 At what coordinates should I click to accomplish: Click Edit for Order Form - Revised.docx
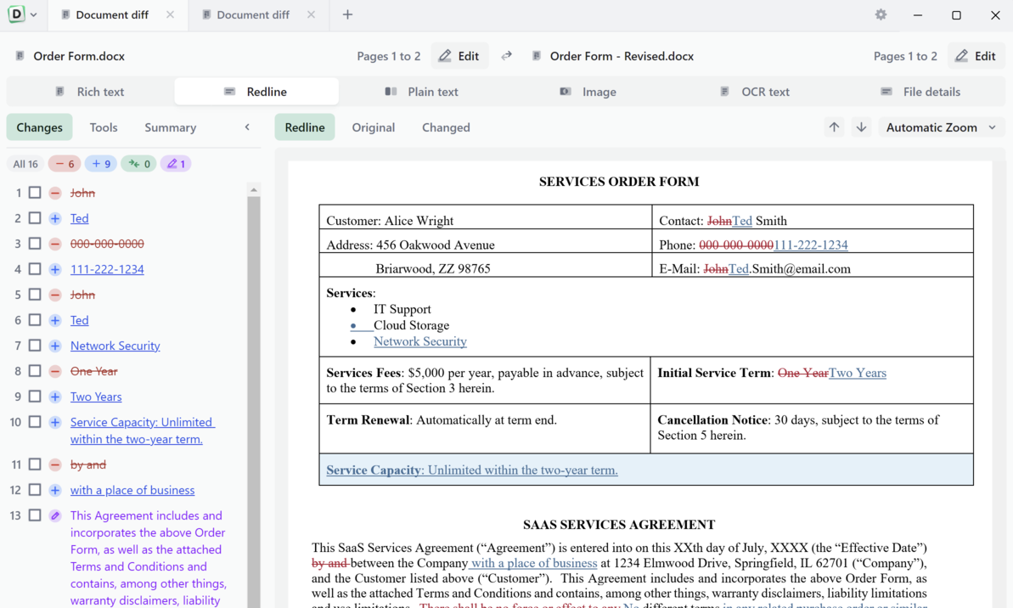(975, 56)
